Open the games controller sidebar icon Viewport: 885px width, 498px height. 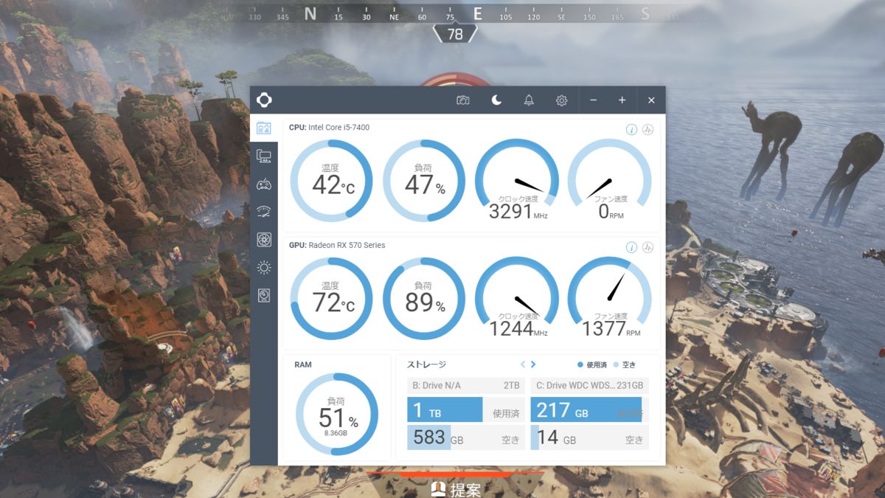coord(263,184)
